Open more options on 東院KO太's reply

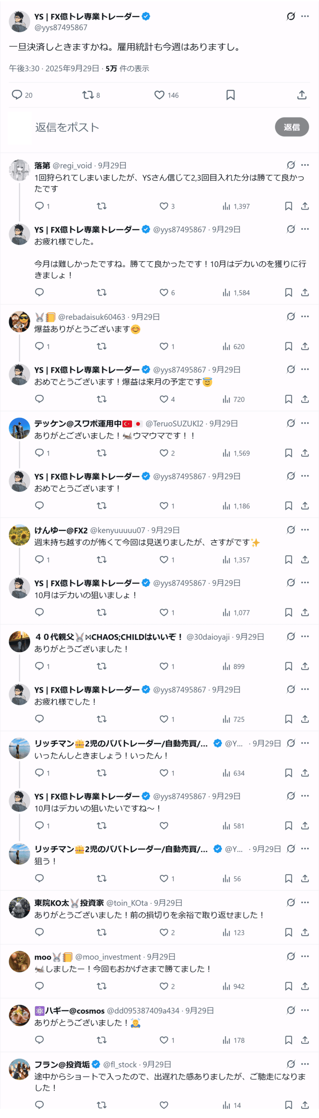(x=305, y=902)
